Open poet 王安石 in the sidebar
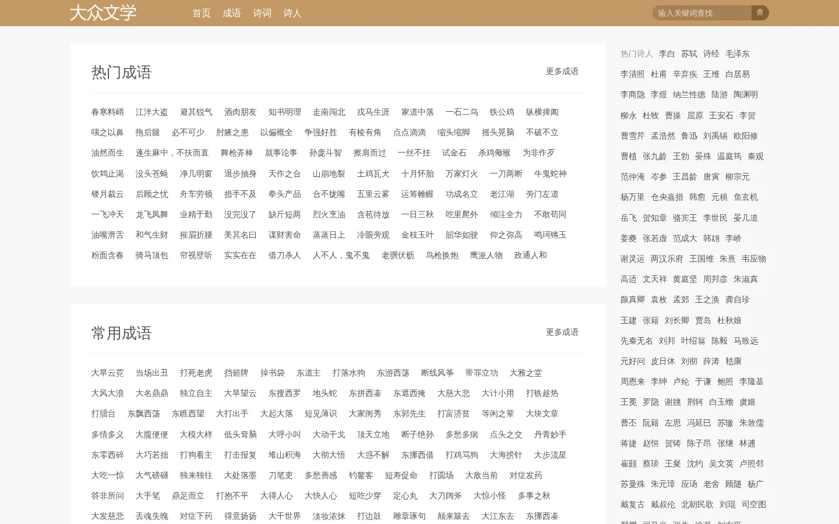This screenshot has height=524, width=839. point(721,115)
